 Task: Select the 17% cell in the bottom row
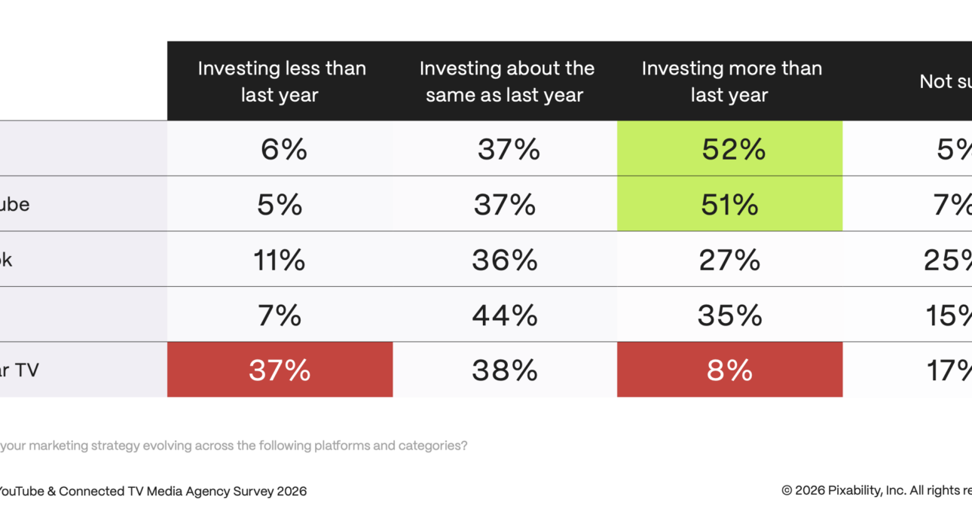[947, 370]
